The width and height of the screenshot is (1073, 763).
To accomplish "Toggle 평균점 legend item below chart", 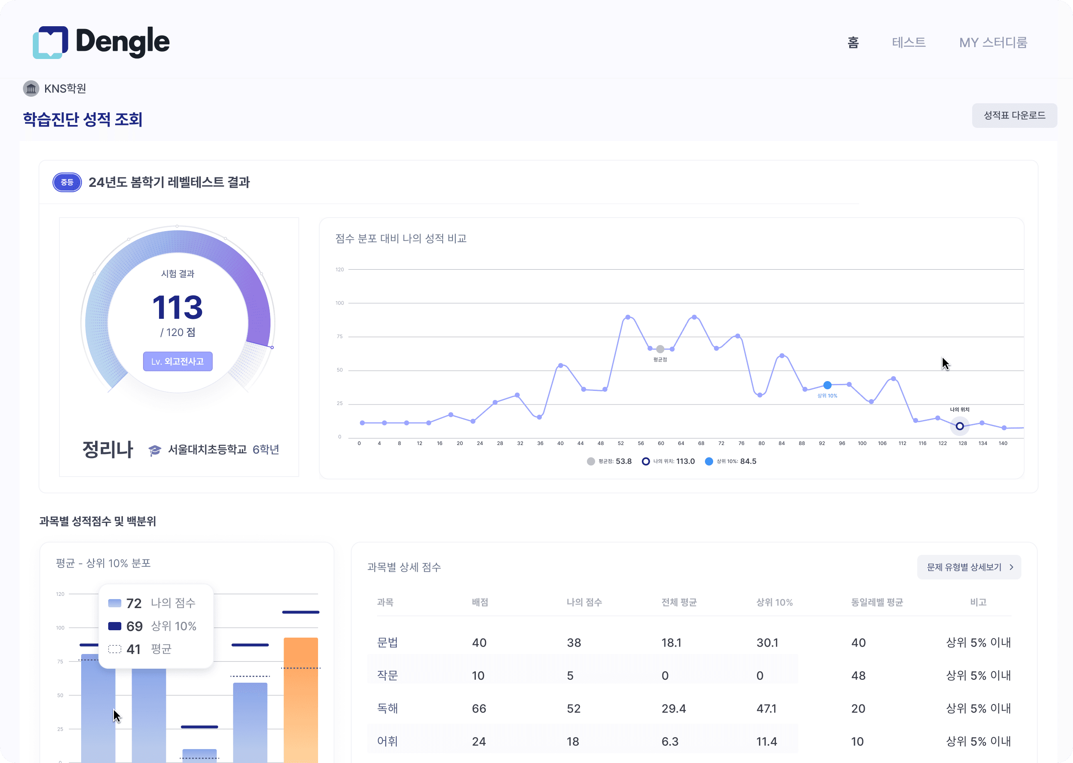I will (x=609, y=461).
